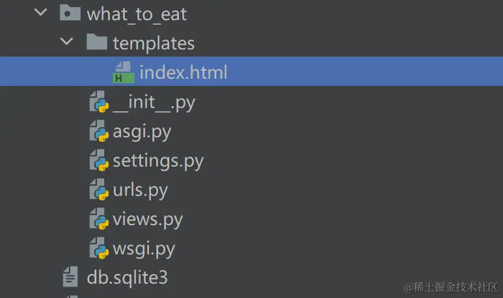Click the Python icon next to views.py
Screen dimensions: 503x298
click(99, 219)
